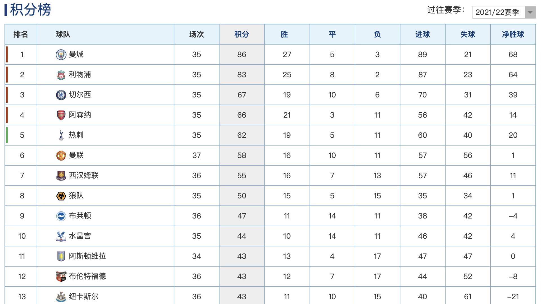Click the 进球 column header
The image size is (541, 304).
pyautogui.click(x=422, y=34)
